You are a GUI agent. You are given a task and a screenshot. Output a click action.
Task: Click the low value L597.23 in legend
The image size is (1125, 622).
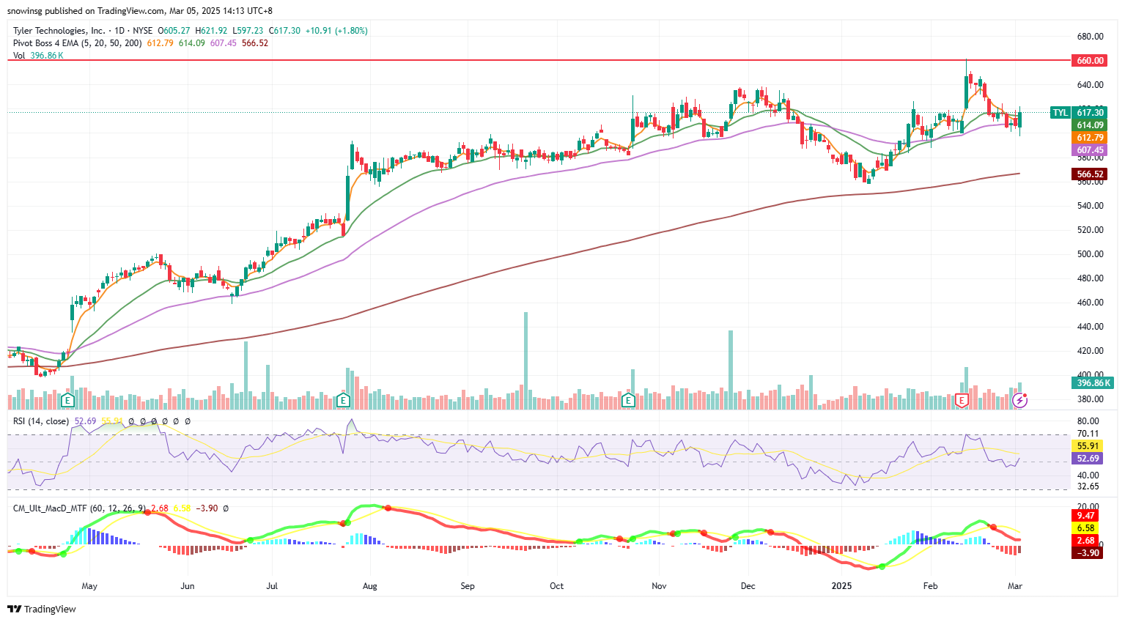pyautogui.click(x=248, y=31)
